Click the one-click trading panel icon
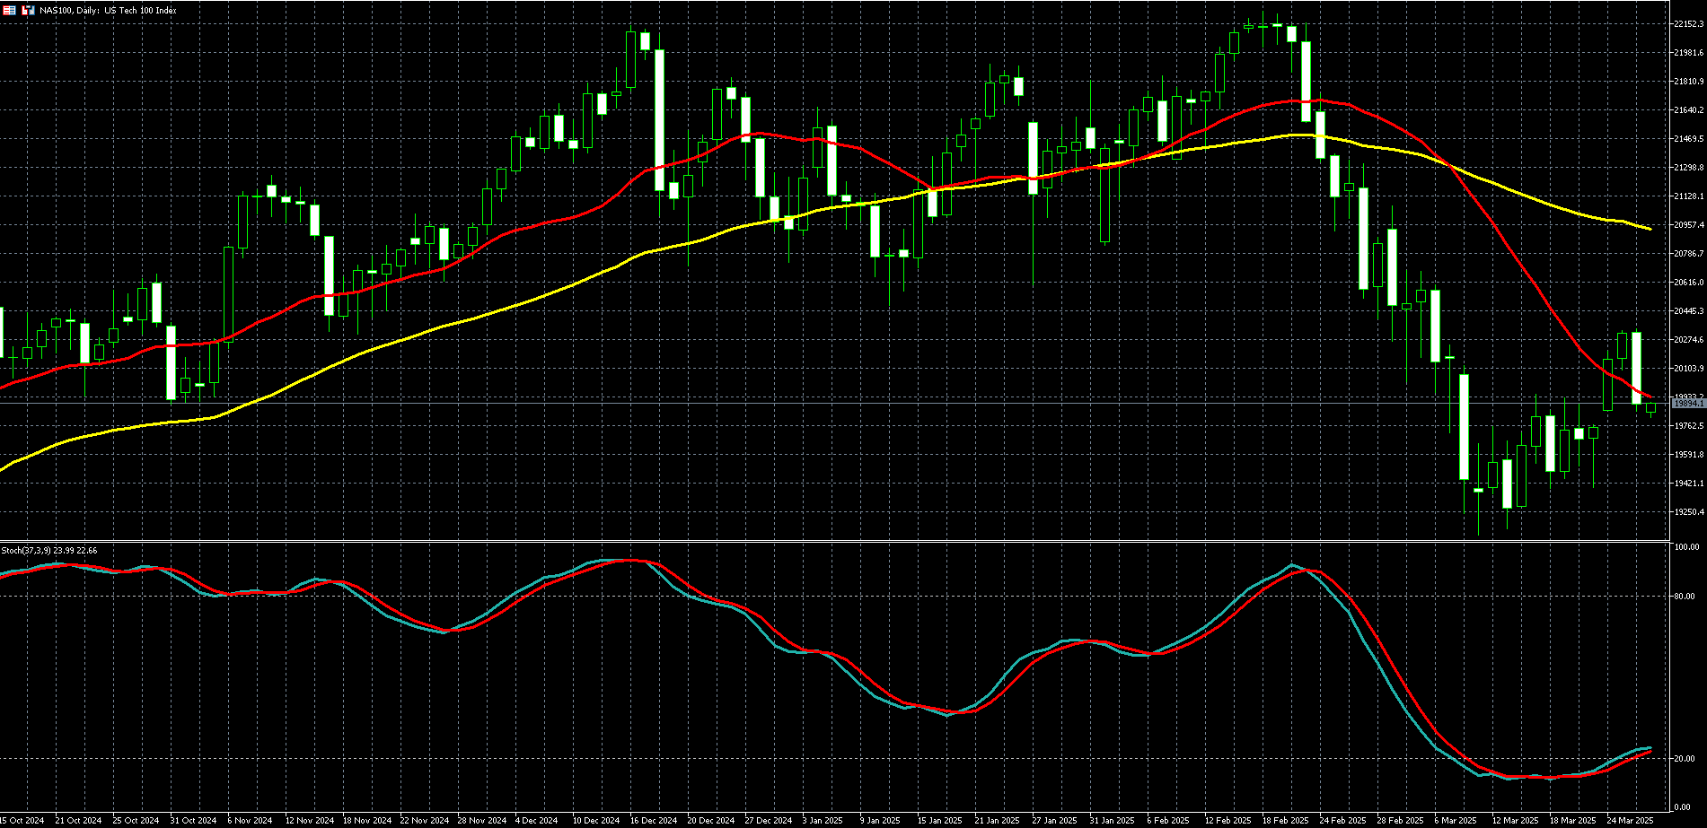 click(x=10, y=10)
